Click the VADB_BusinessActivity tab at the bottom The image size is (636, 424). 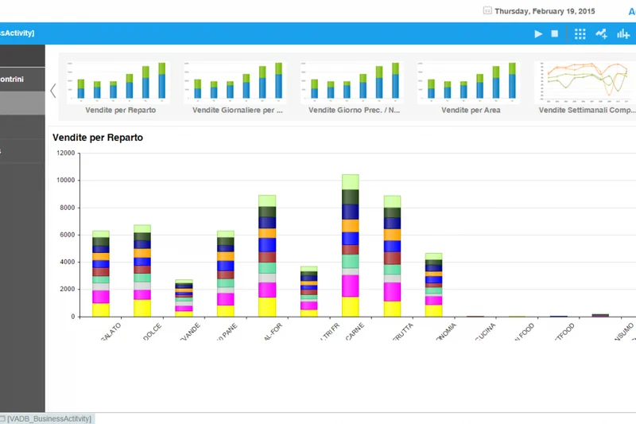click(x=48, y=418)
